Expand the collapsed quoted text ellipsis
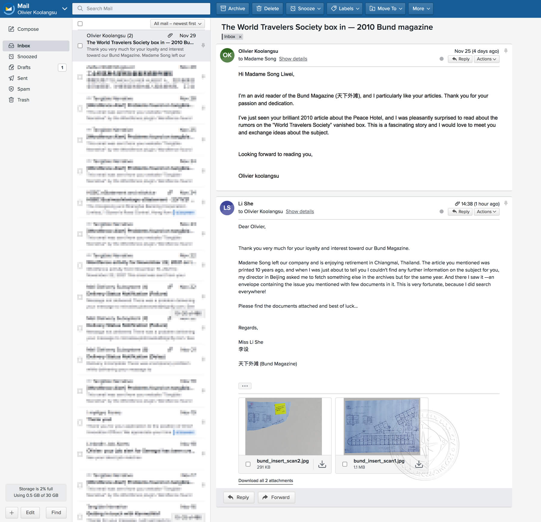 pyautogui.click(x=245, y=386)
